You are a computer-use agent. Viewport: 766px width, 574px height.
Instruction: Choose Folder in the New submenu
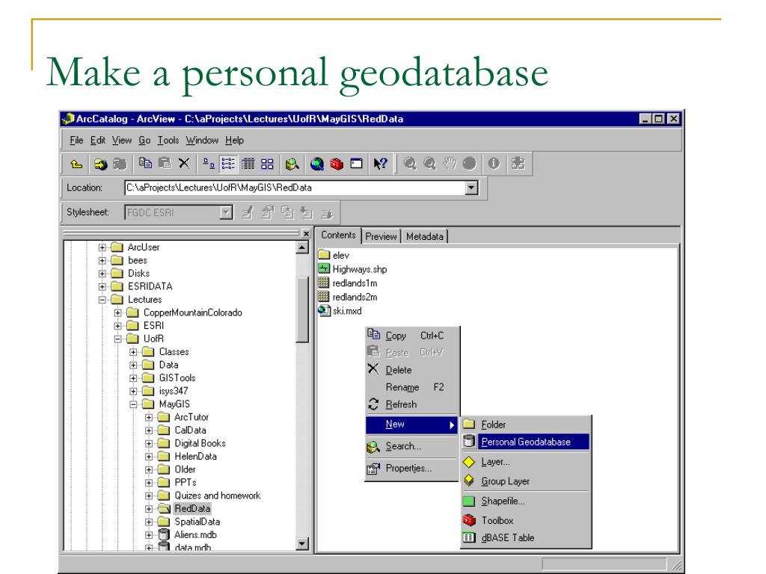(x=526, y=425)
